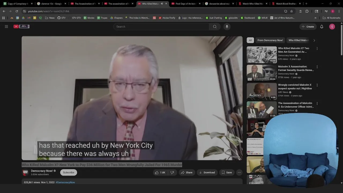Screen dimensions: 343x193
Task: Open the Create menu button
Action: [x=308, y=27]
